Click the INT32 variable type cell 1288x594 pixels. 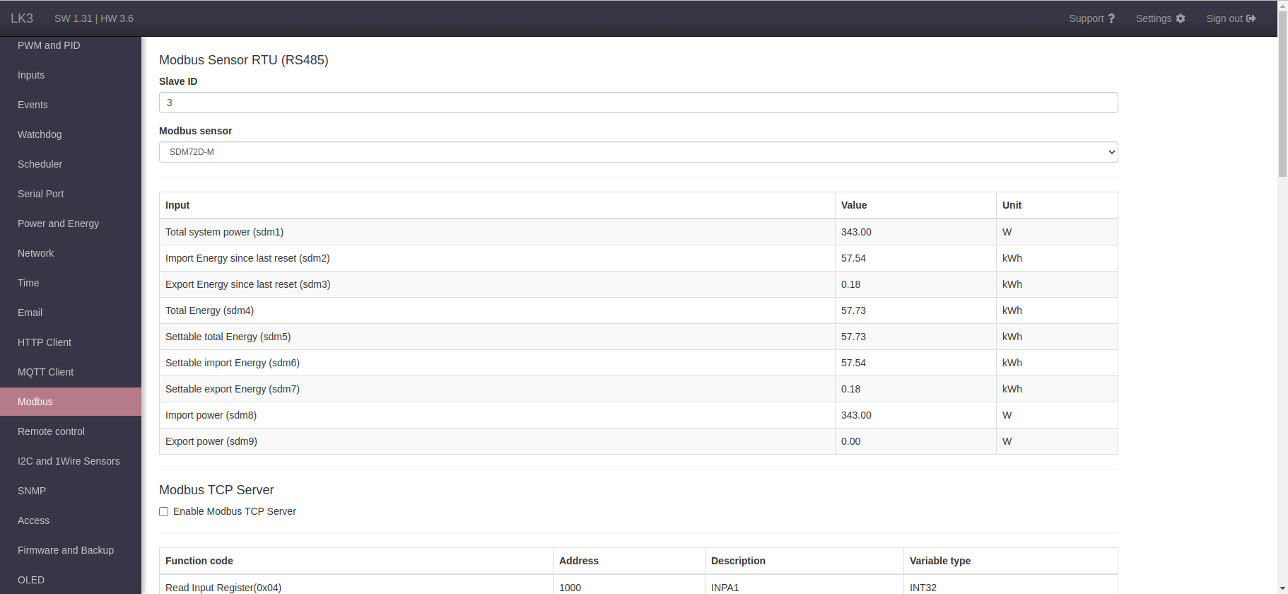[x=923, y=588]
